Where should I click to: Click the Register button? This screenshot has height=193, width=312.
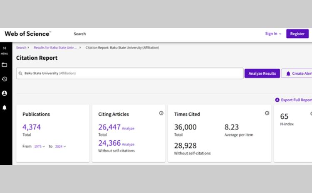297,34
